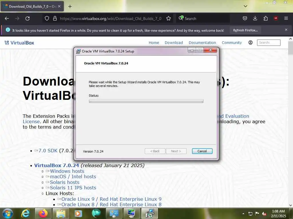
Task: Open the Community menu item
Action: [x=232, y=43]
